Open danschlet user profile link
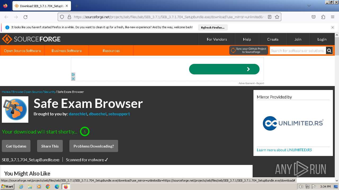The image size is (339, 190). pos(78,114)
